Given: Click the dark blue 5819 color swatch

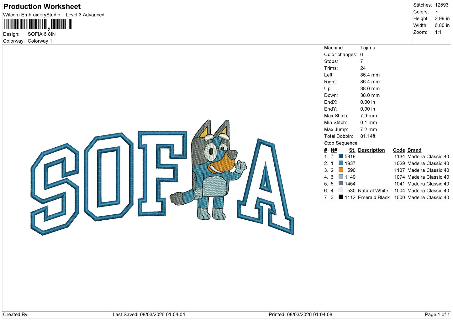Looking at the screenshot, I should 341,156.
